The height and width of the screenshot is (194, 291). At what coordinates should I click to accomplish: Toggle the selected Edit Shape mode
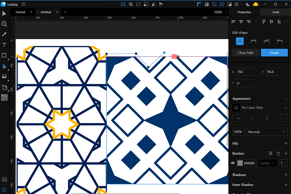240,41
